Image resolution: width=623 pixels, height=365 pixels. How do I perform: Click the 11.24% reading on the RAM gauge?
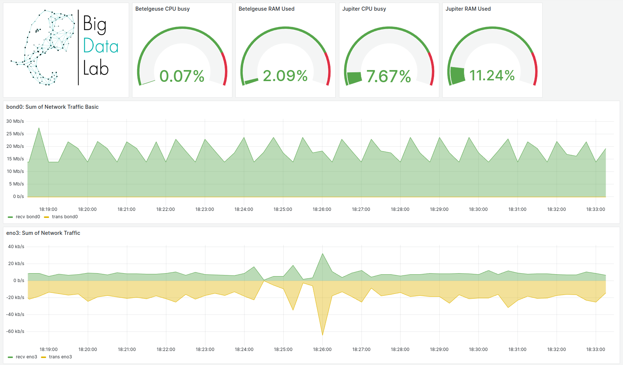491,76
